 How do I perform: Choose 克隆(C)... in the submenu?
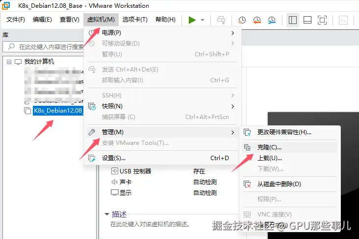pos(290,147)
